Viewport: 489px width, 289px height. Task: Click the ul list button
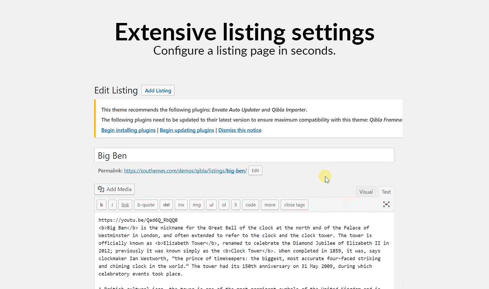[x=211, y=205]
